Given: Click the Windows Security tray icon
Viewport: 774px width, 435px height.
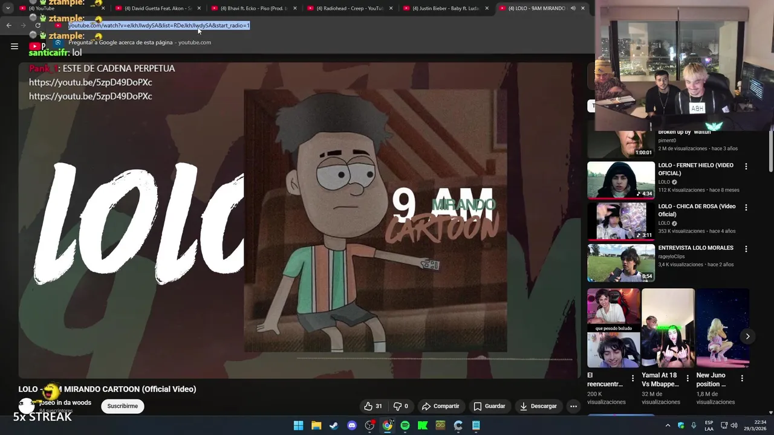Looking at the screenshot, I should (681, 425).
